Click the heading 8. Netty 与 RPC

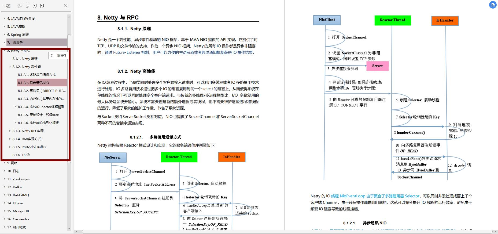tap(118, 18)
